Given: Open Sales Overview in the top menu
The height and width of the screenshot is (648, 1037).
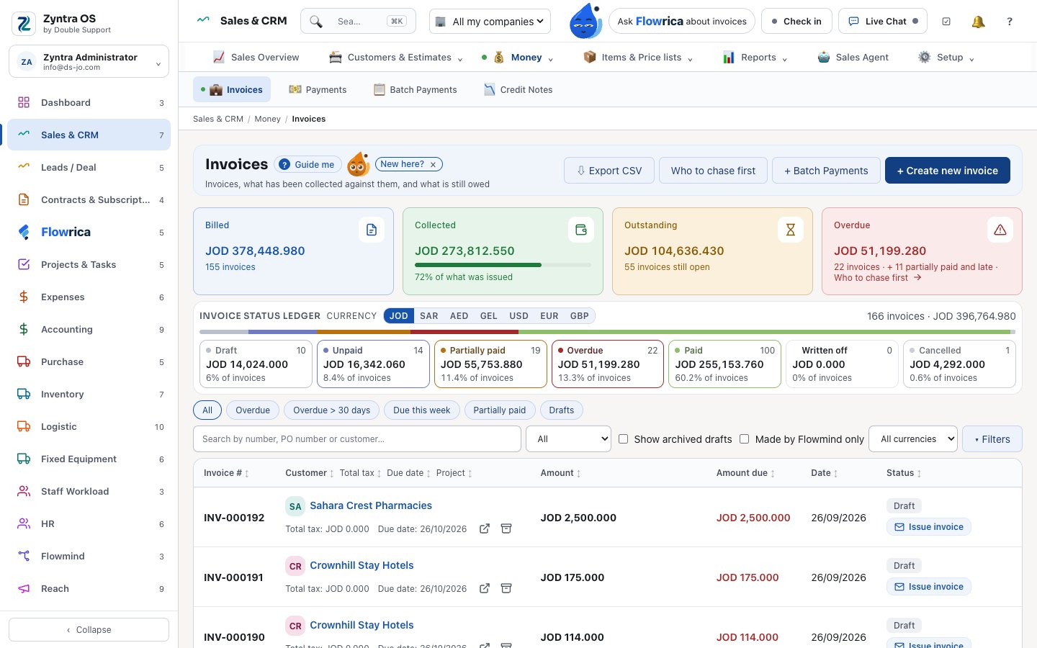Looking at the screenshot, I should click(x=256, y=58).
